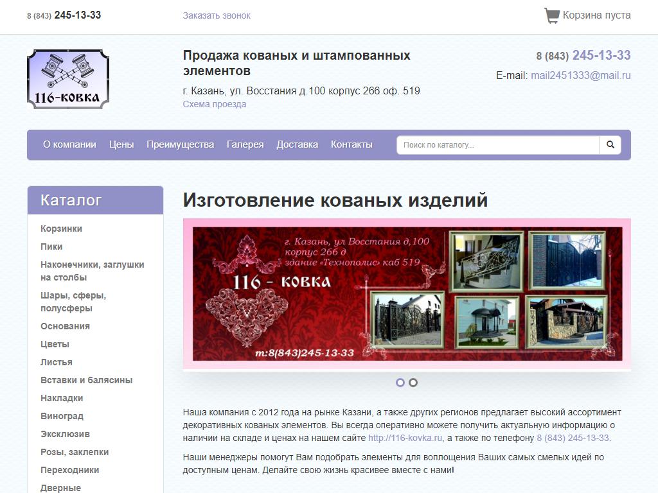The height and width of the screenshot is (493, 658).
Task: Select the first slider dot indicator
Action: (400, 383)
